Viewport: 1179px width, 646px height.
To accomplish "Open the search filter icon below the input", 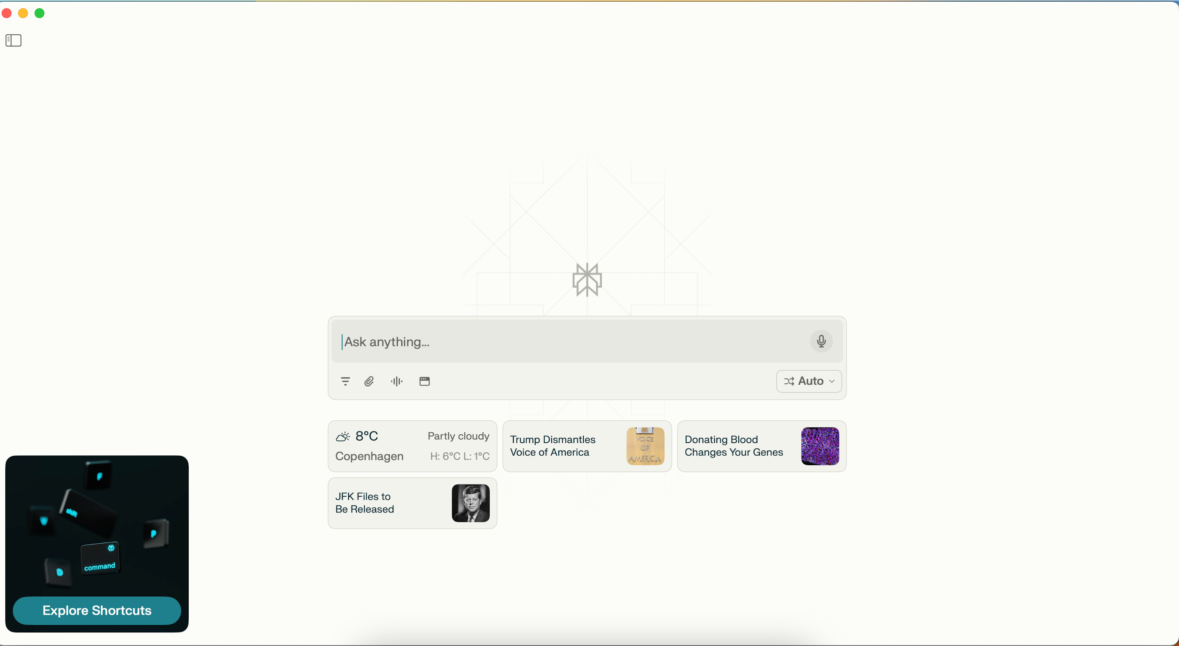I will [x=345, y=381].
